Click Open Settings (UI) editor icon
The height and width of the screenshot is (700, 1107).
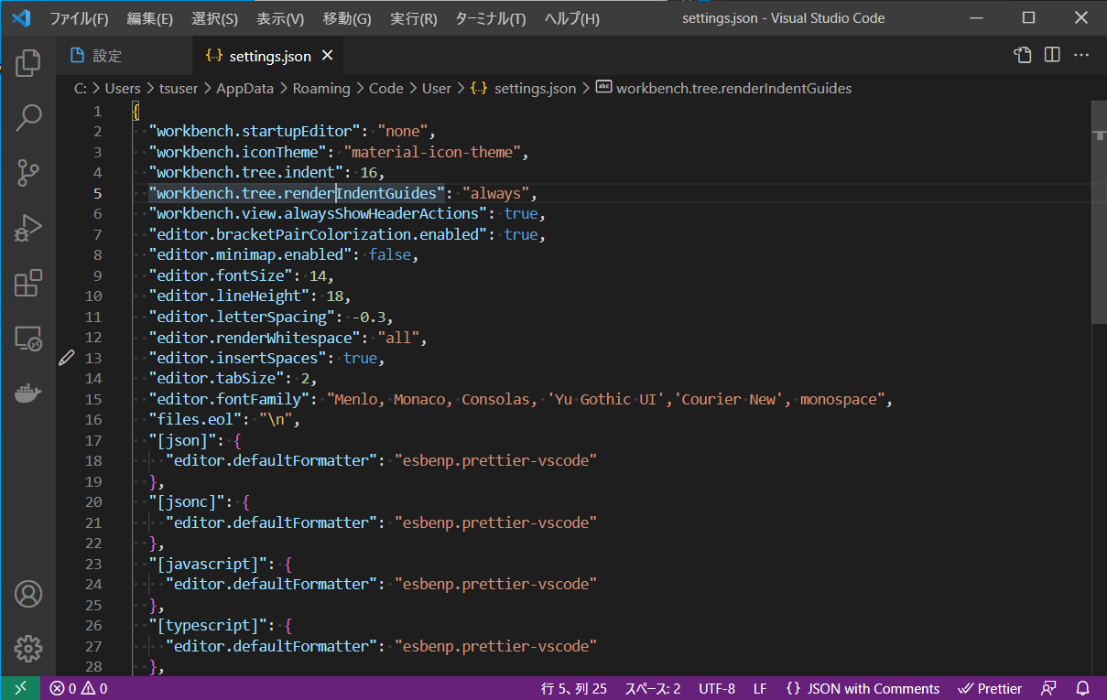pos(1022,56)
